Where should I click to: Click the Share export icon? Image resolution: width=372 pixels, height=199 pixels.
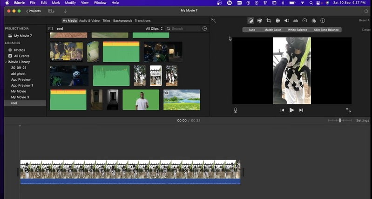click(x=366, y=11)
